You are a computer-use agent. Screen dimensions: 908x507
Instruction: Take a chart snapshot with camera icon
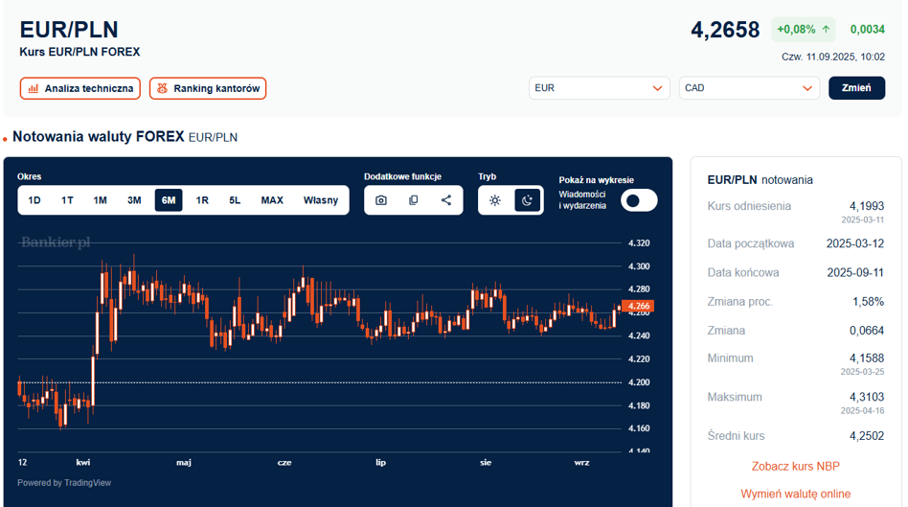click(x=381, y=200)
